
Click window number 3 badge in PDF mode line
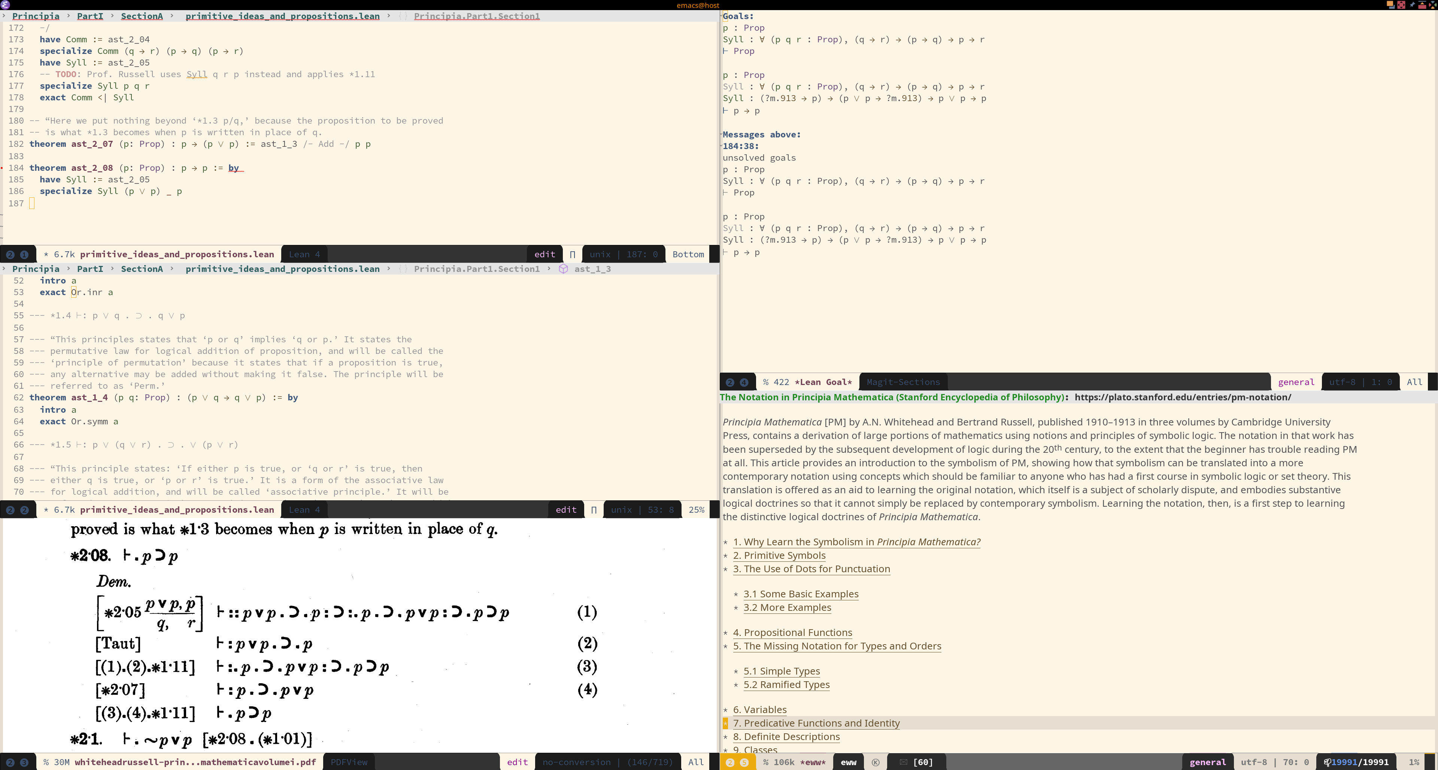point(24,762)
